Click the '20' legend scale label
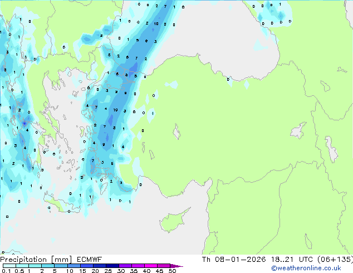353x273 pixels. tap(95, 271)
